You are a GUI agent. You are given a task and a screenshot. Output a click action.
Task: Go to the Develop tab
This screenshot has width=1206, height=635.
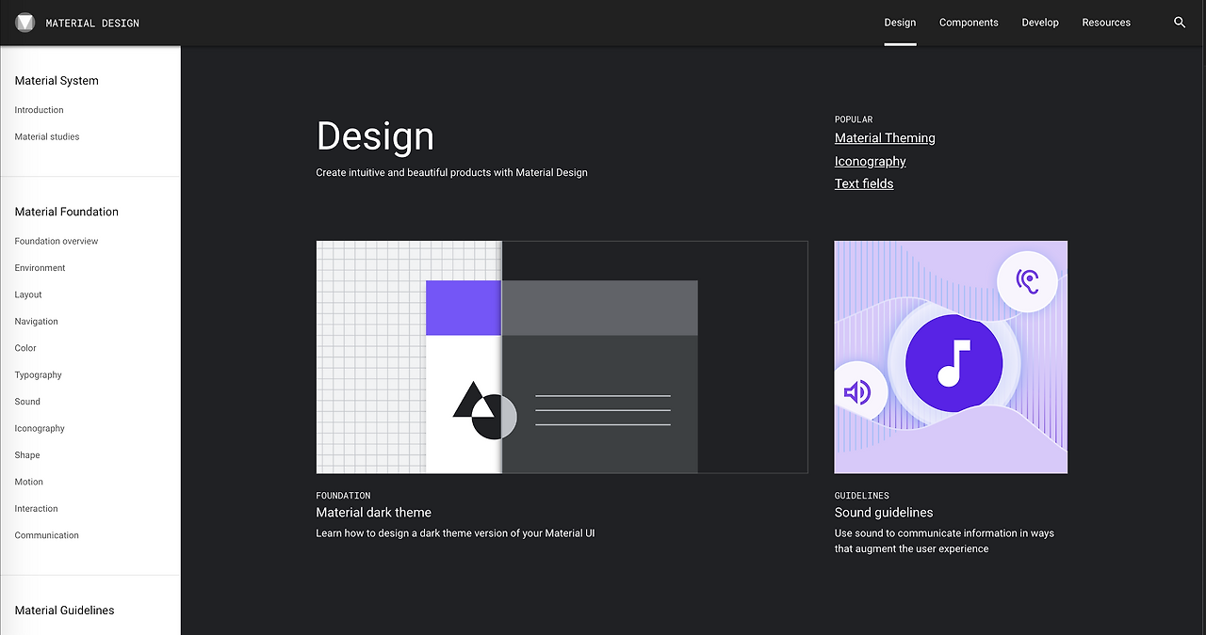(x=1040, y=23)
